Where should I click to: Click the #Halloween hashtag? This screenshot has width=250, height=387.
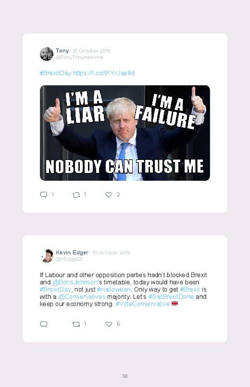(113, 289)
